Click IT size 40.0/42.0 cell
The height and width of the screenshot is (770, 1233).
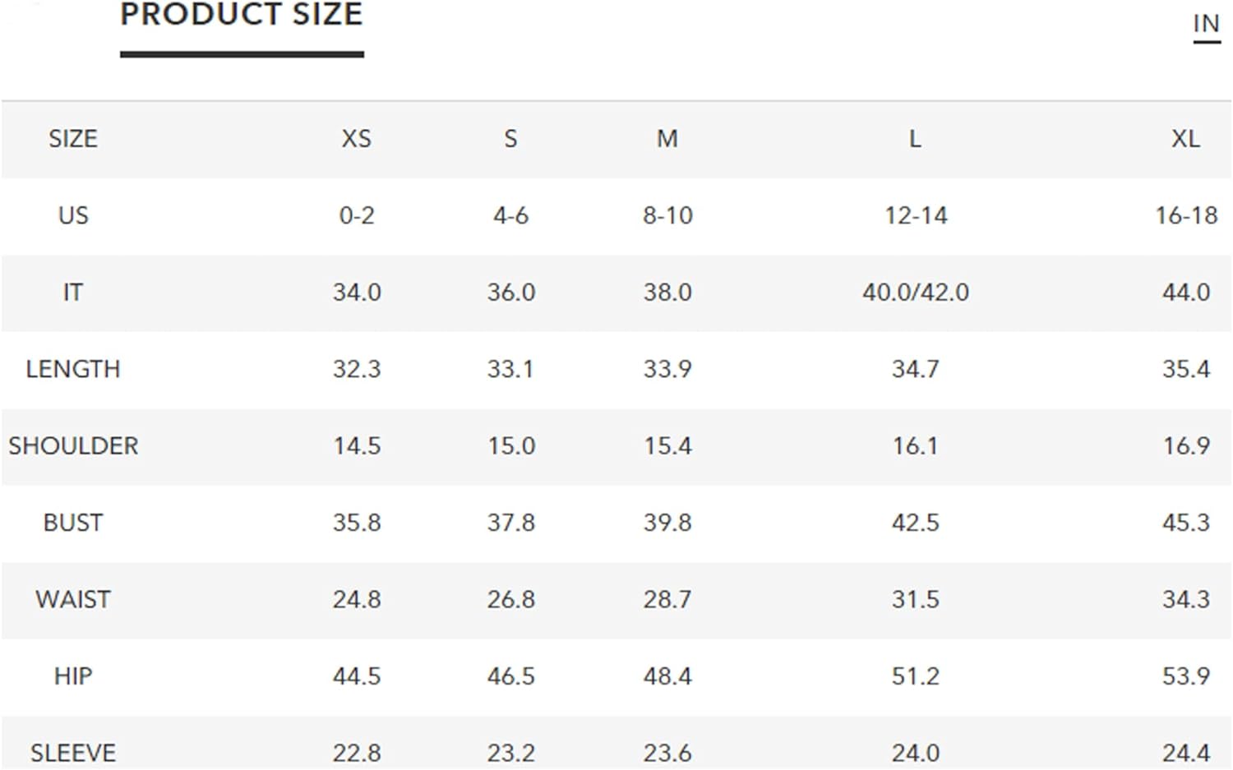916,293
